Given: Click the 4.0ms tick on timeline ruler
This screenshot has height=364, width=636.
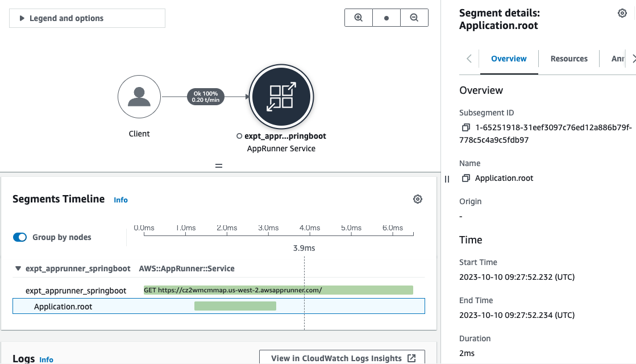Looking at the screenshot, I should coord(310,228).
